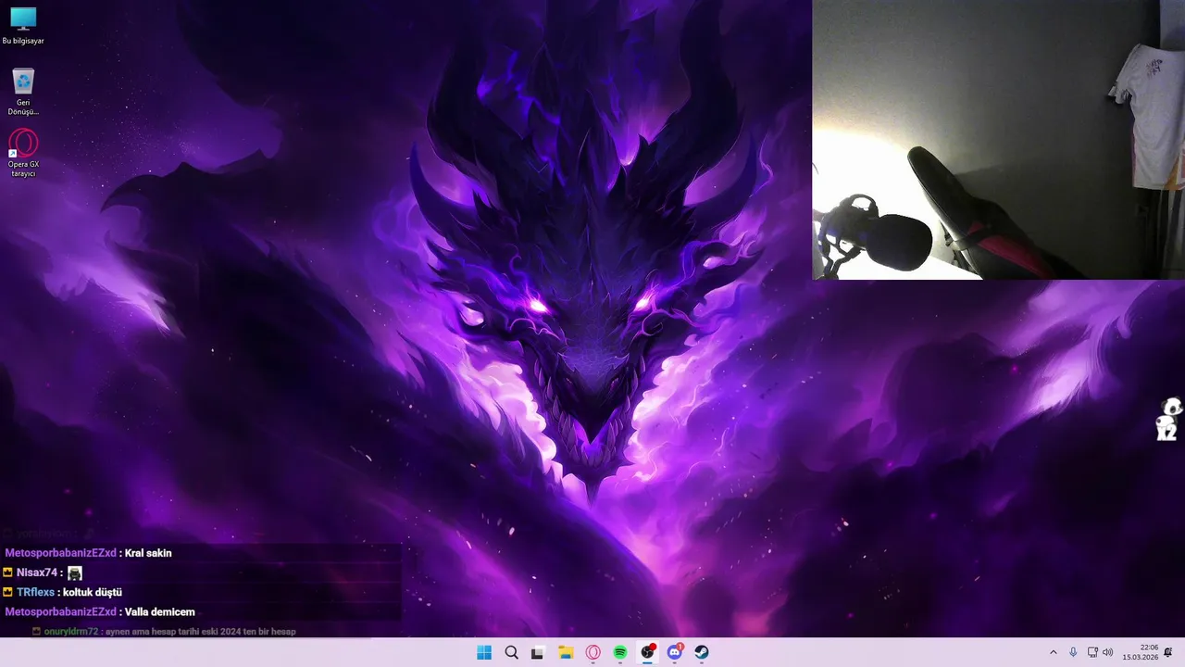Click the panda desktop widget

tap(1169, 420)
